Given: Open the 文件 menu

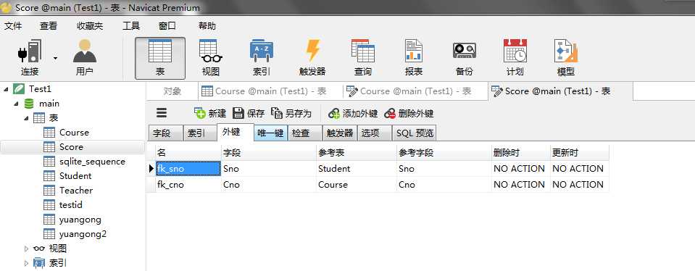Looking at the screenshot, I should [x=13, y=26].
